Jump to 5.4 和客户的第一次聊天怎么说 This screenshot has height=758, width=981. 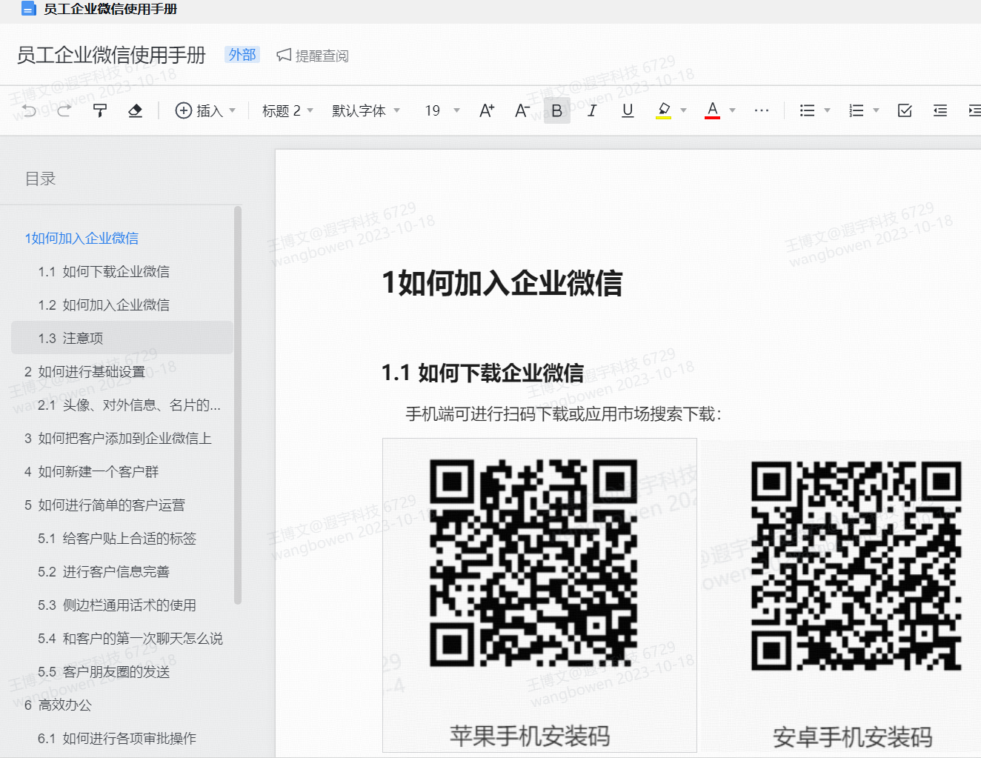click(130, 638)
